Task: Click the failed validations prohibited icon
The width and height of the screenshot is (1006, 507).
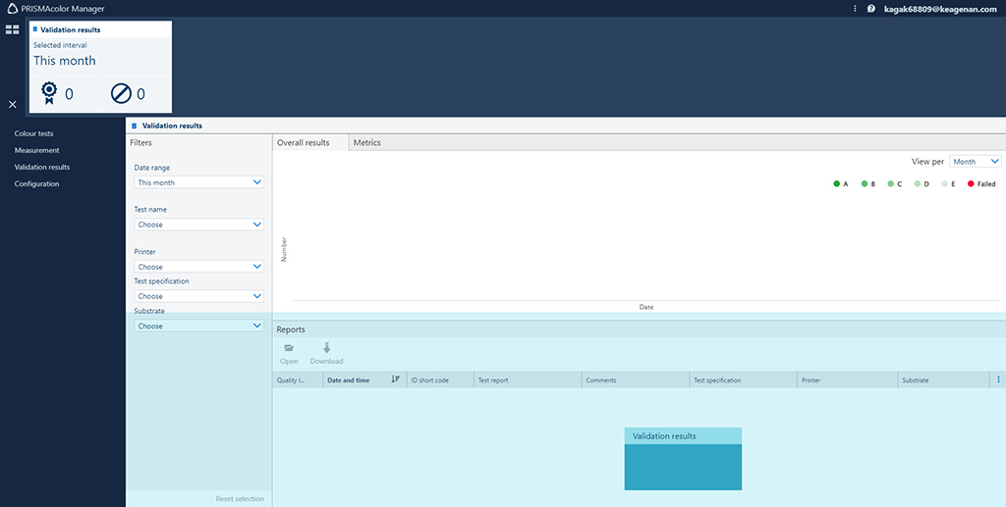Action: coord(123,94)
